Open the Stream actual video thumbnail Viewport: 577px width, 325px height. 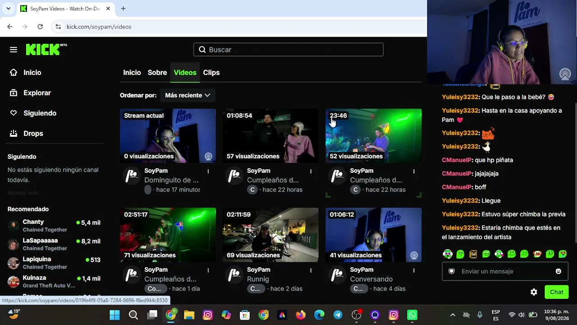click(x=168, y=136)
